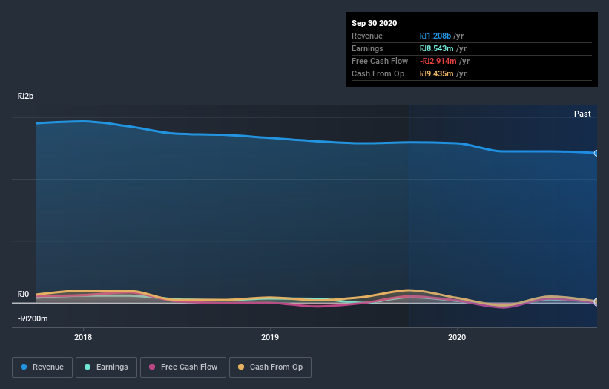Click the Earnings row label in tooltip
609x389 pixels.
pyautogui.click(x=367, y=48)
